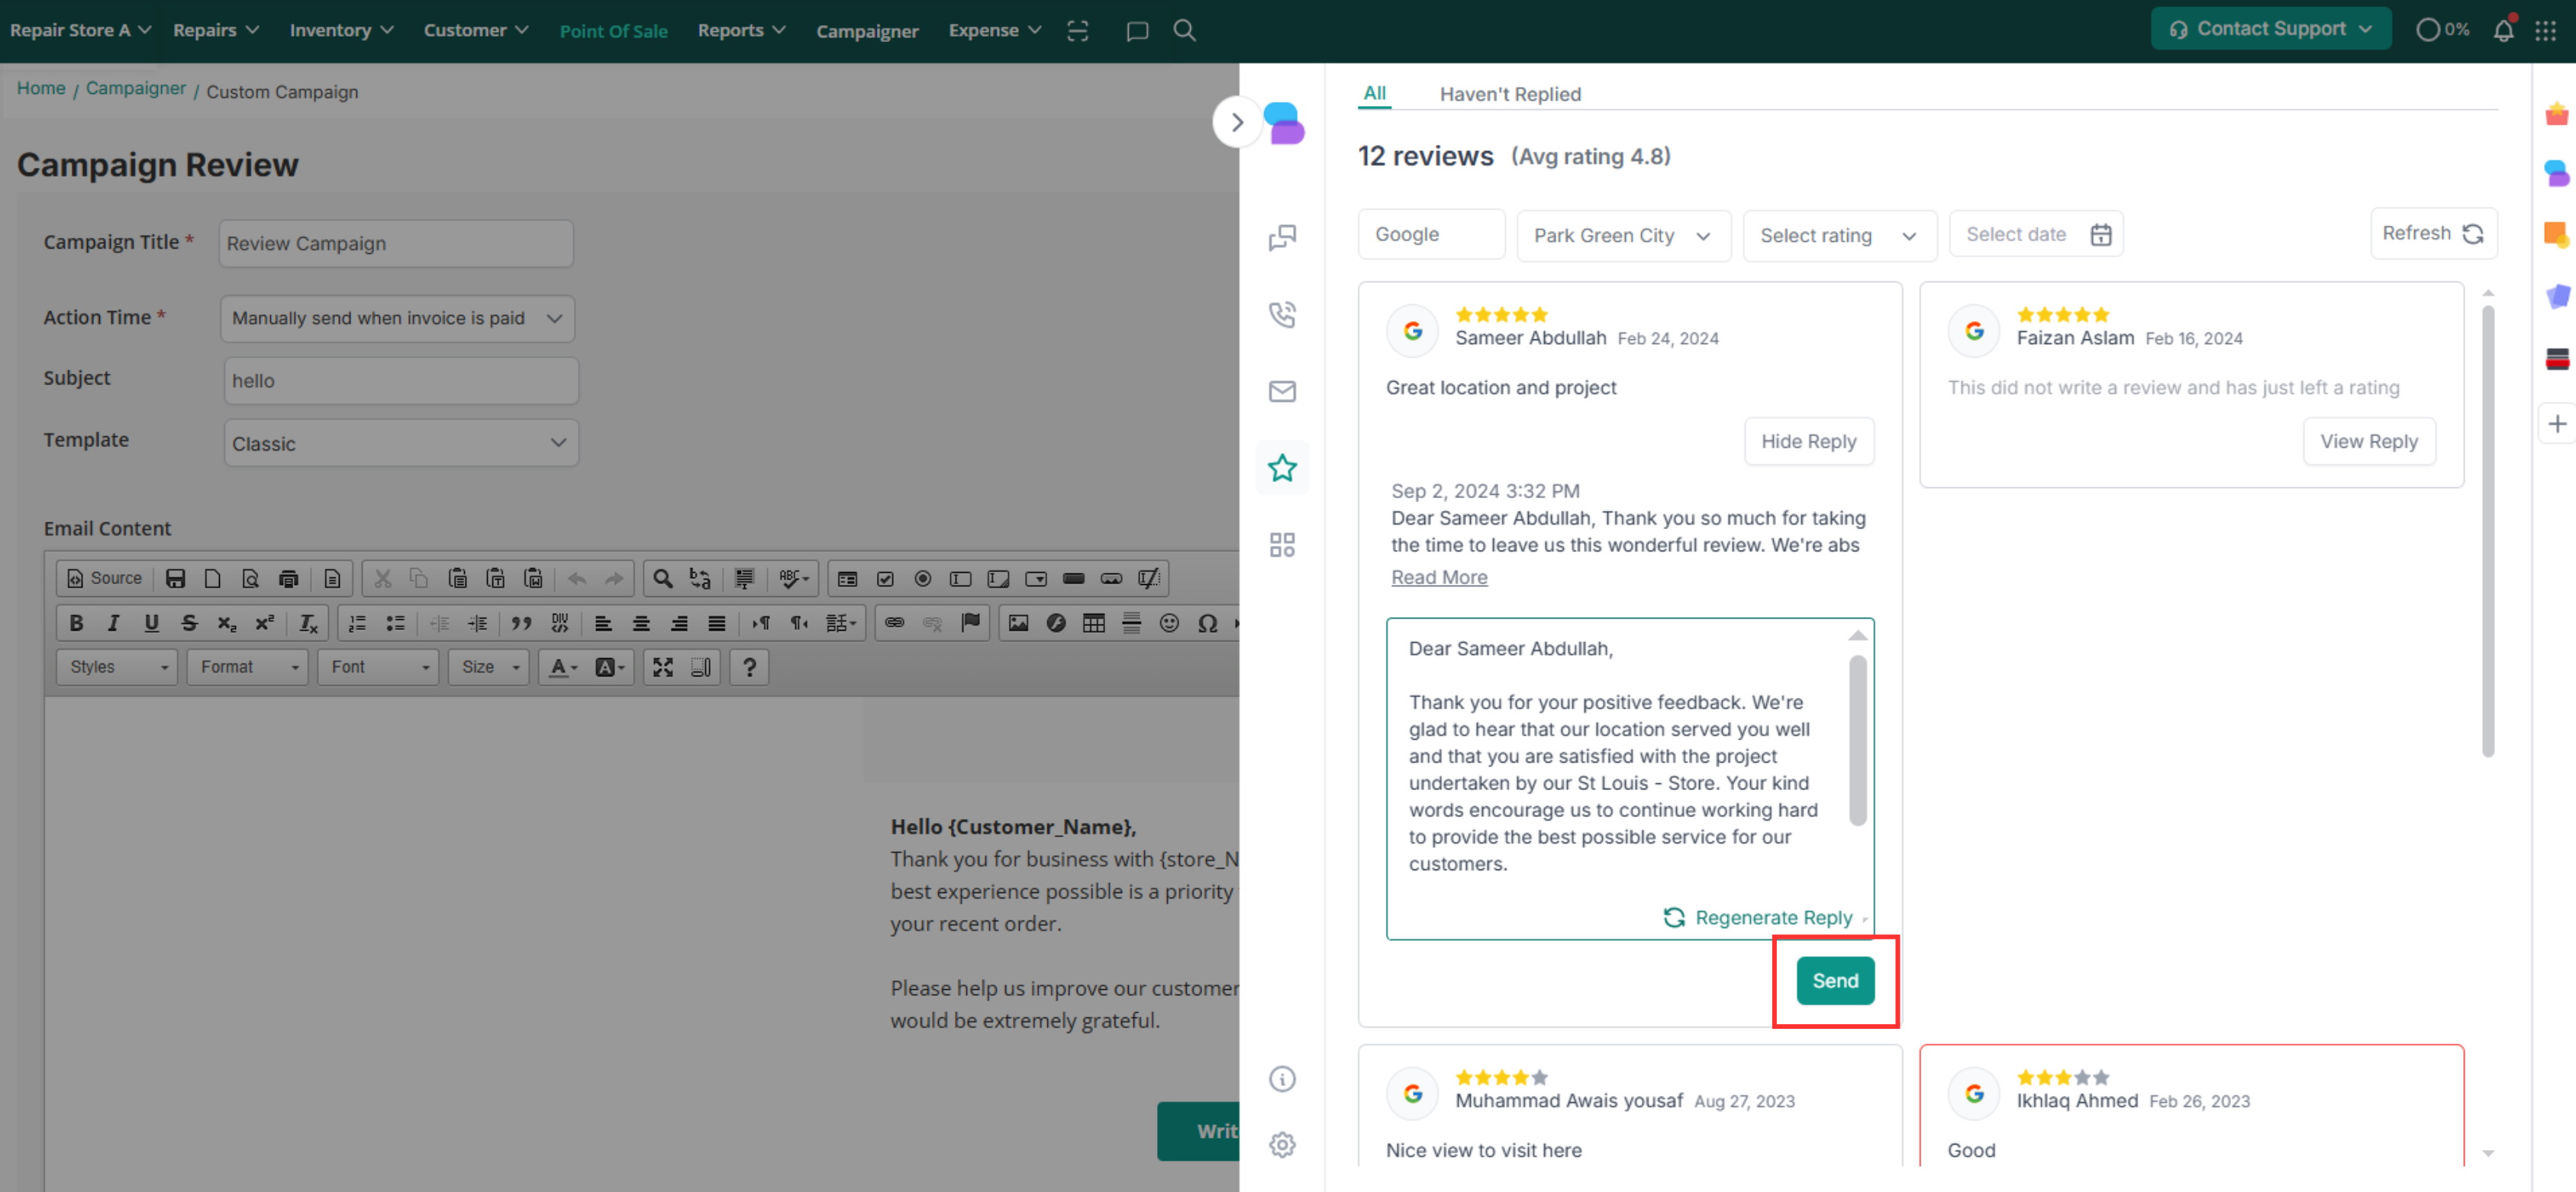Click the Remove Format icon
2576x1192 pixels.
(x=309, y=624)
